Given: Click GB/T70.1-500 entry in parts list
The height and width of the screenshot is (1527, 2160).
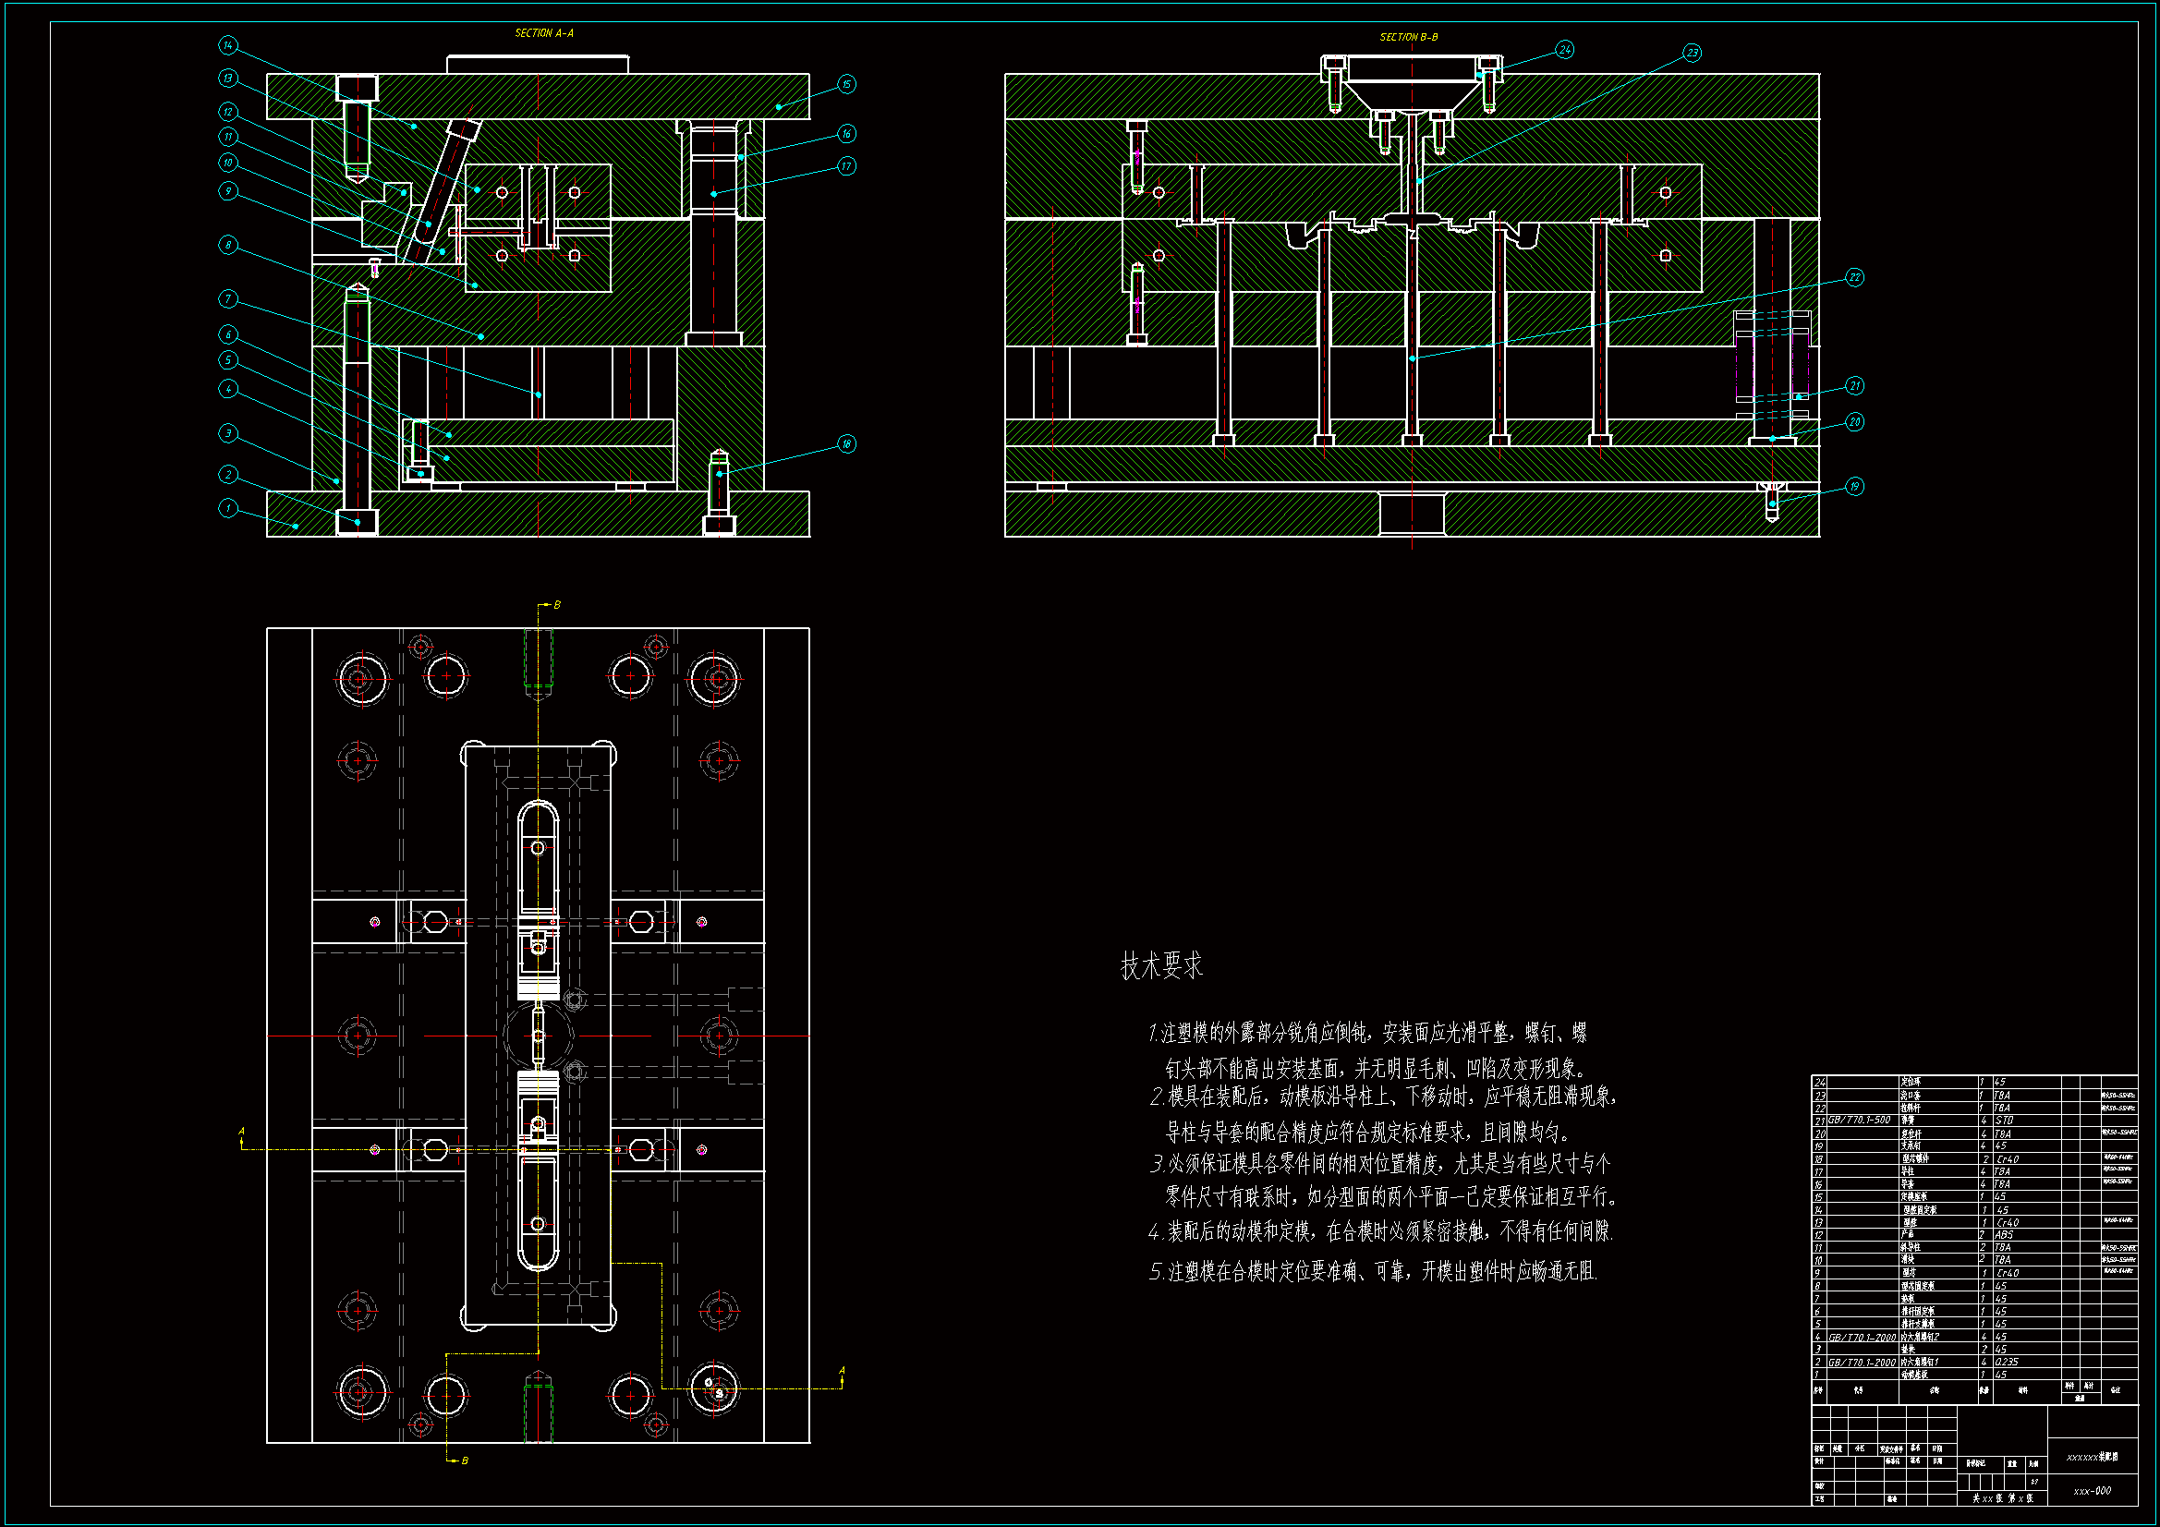Looking at the screenshot, I should pyautogui.click(x=1858, y=1121).
